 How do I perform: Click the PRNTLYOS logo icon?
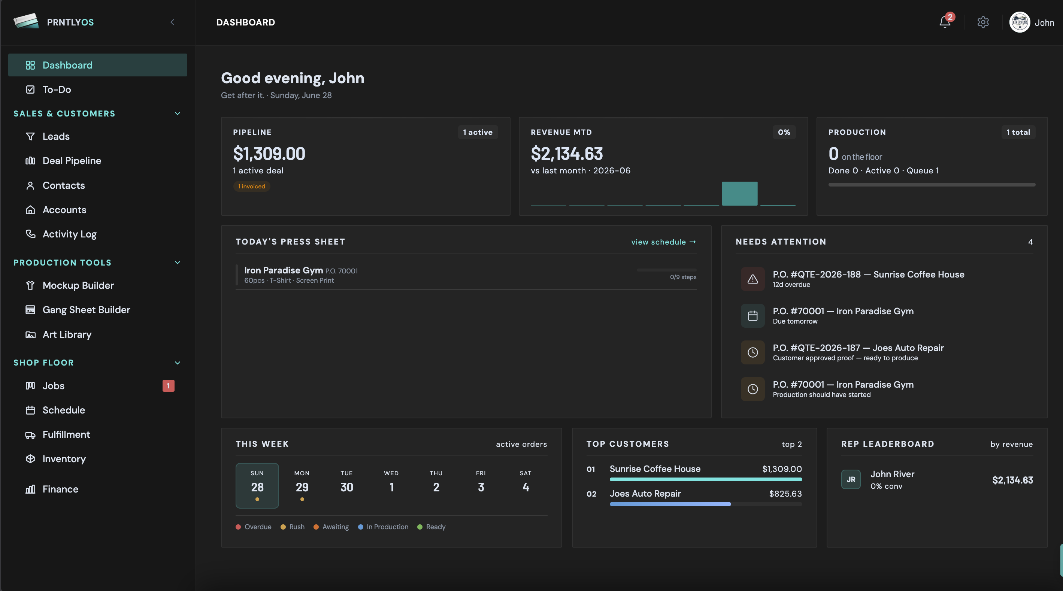pyautogui.click(x=26, y=21)
